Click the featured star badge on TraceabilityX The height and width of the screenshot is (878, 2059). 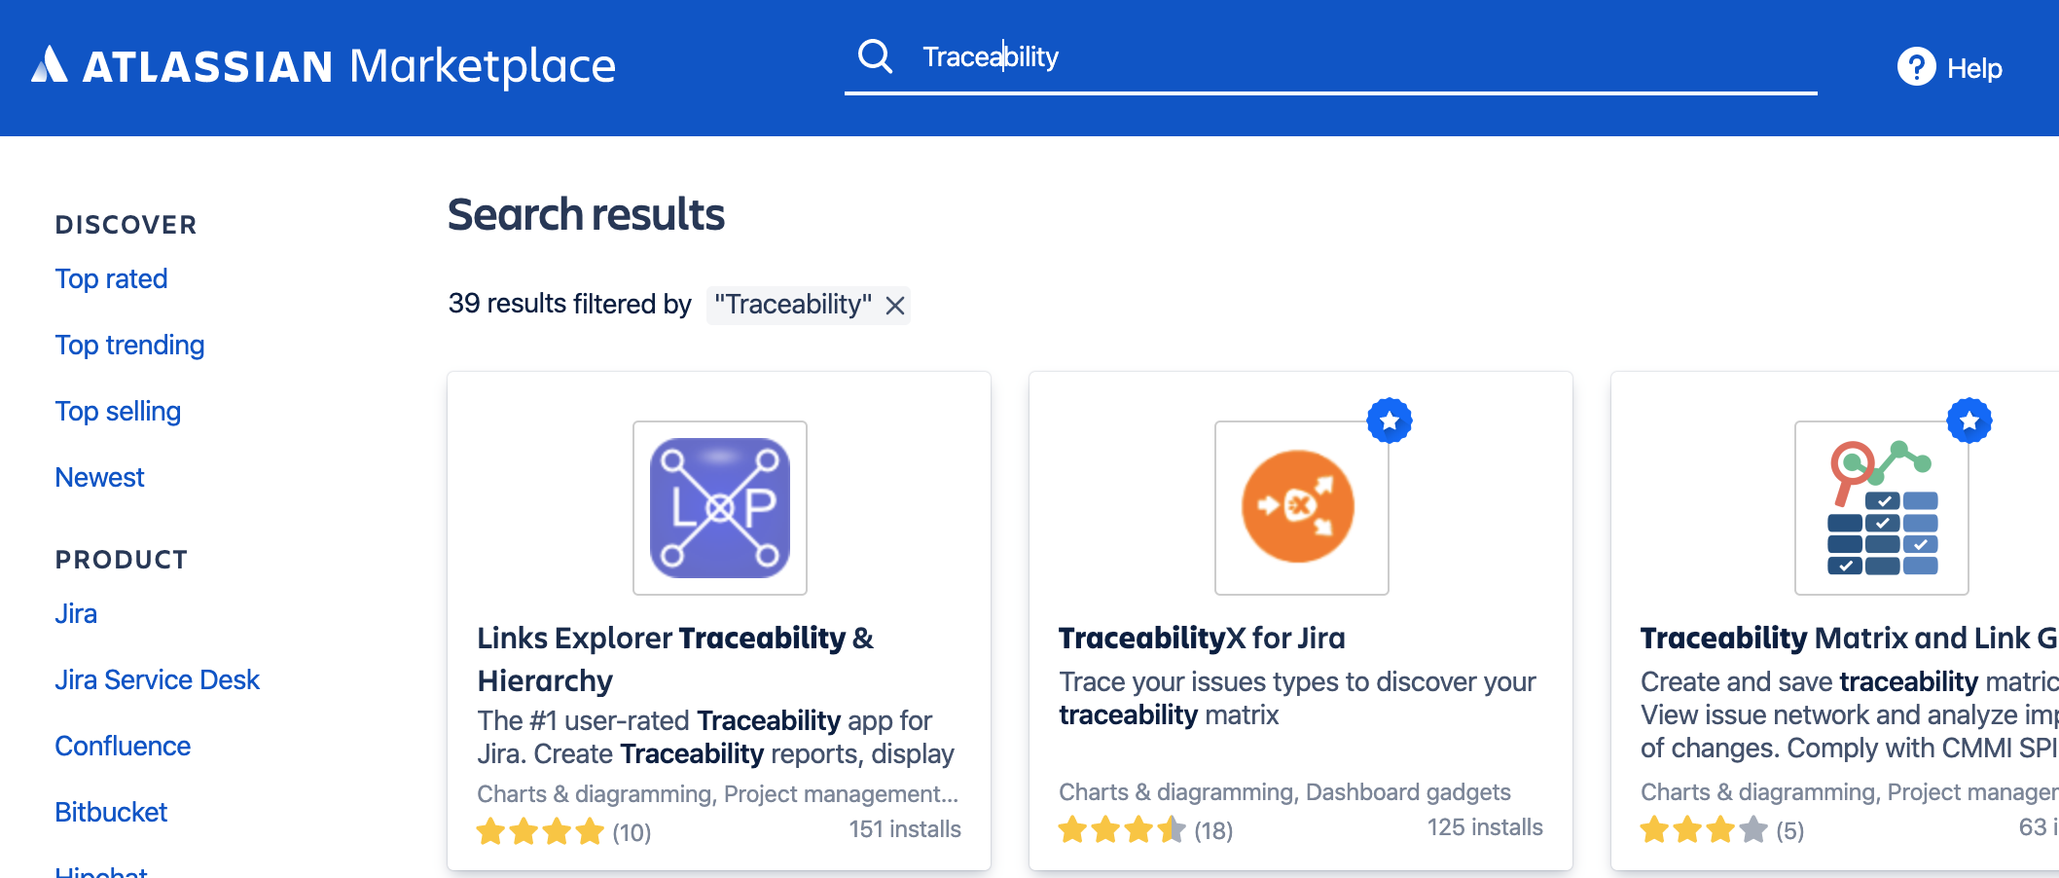click(1390, 421)
